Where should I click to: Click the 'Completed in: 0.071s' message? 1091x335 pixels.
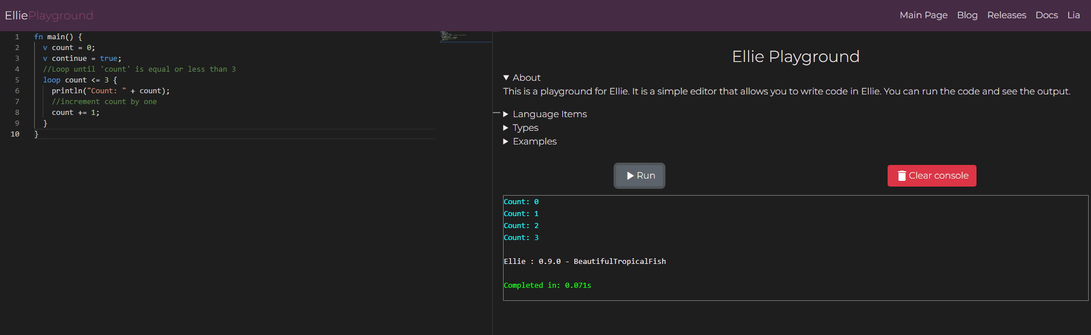[x=547, y=286]
